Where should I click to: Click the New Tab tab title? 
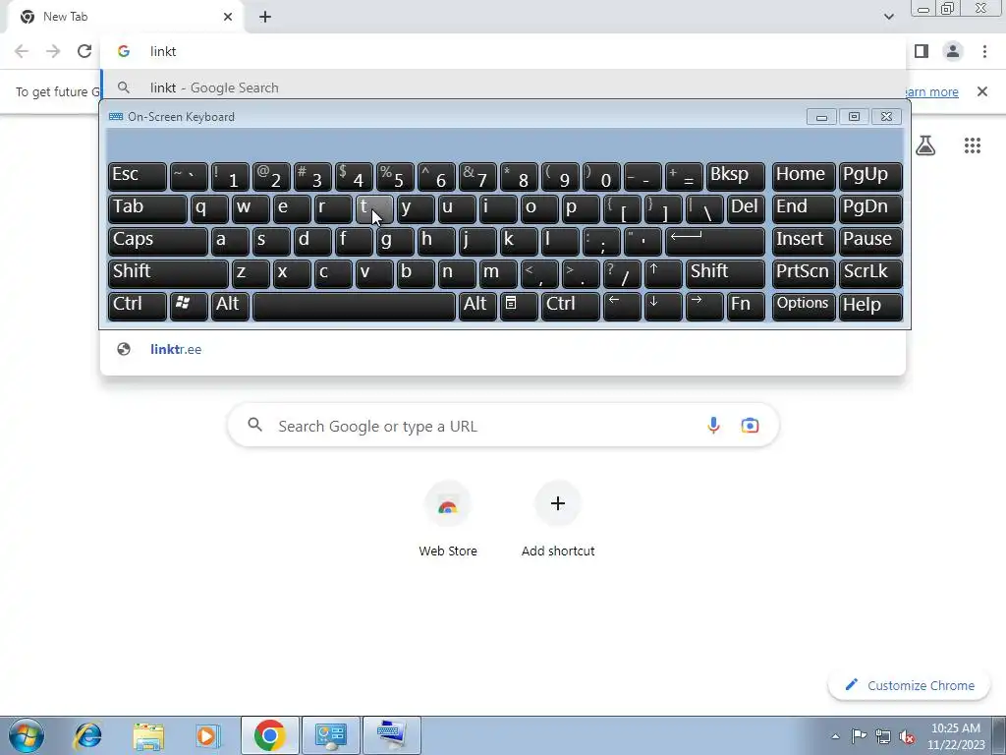66,17
